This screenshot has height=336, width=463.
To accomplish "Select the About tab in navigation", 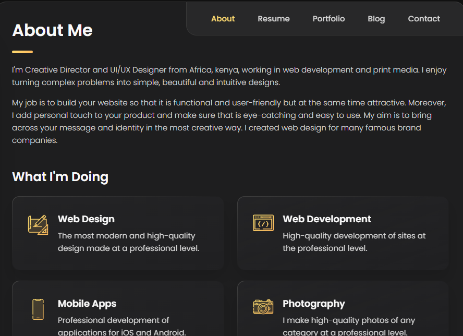I will [223, 18].
